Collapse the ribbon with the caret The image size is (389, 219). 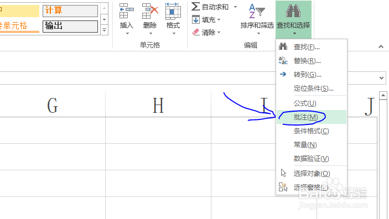(x=381, y=46)
